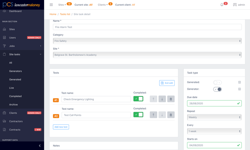Viewport: 250px width, 150px height.
Task: Move test #2 up with arrow
Action: point(153,115)
